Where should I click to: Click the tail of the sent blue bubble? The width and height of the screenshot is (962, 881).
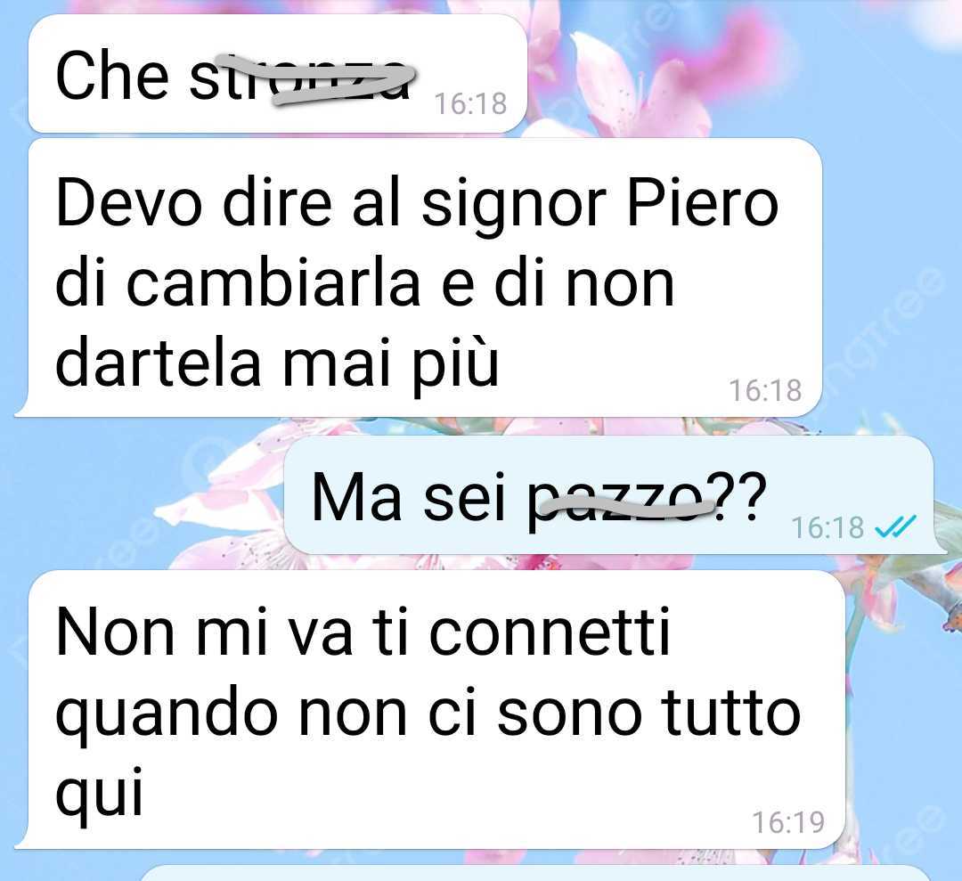(940, 546)
